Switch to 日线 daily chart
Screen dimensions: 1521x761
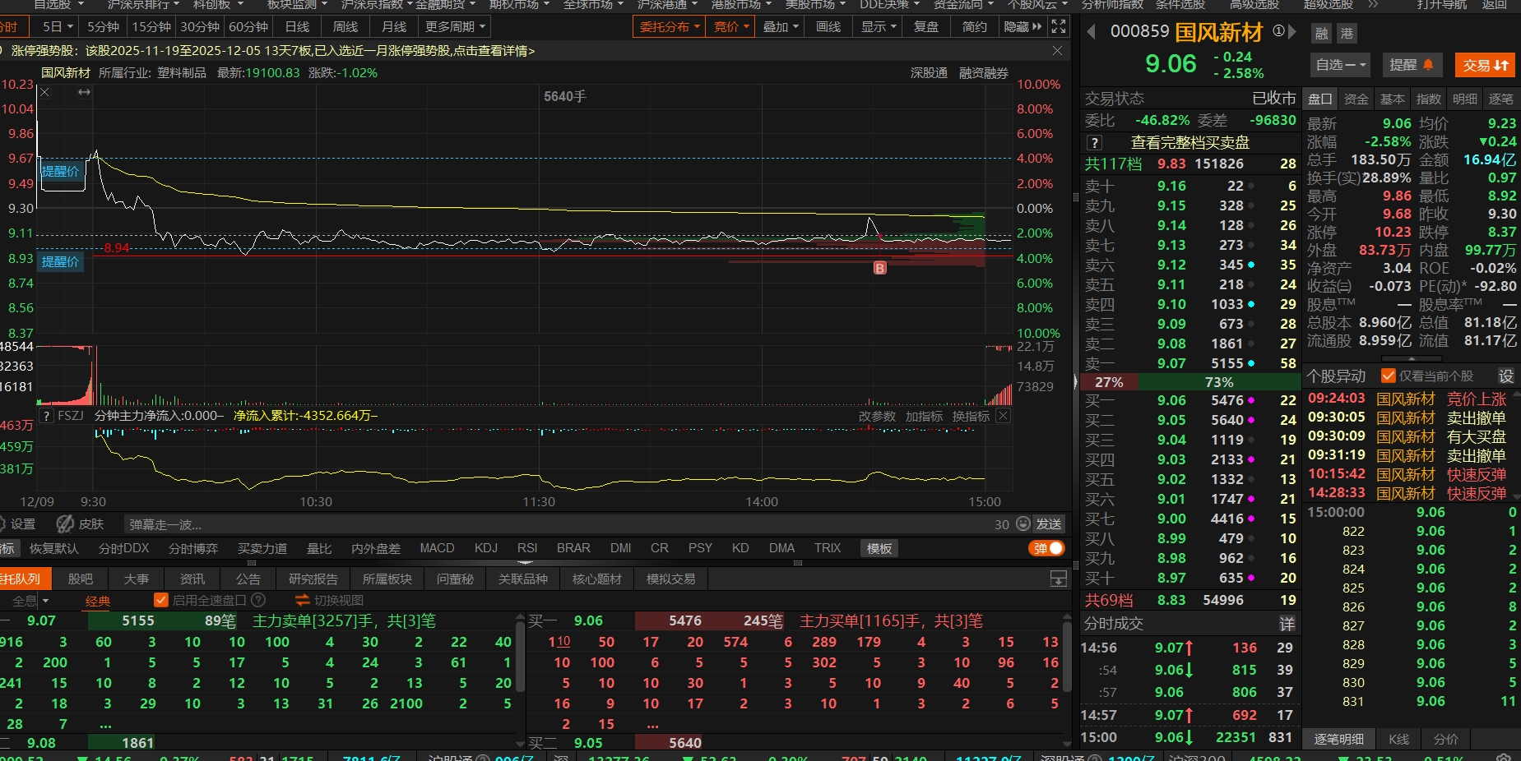click(x=297, y=26)
